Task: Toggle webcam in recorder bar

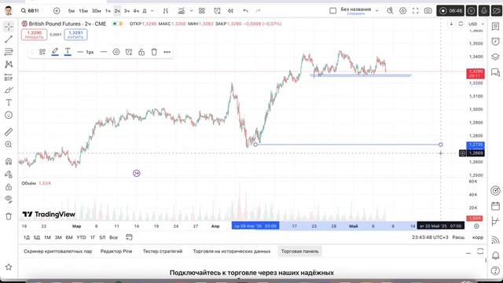Action: click(x=497, y=11)
